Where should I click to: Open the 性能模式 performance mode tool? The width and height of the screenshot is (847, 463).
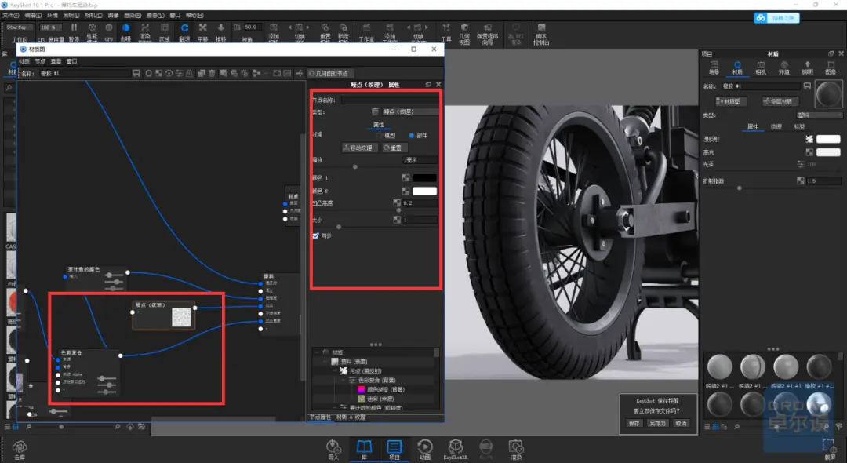pos(92,31)
